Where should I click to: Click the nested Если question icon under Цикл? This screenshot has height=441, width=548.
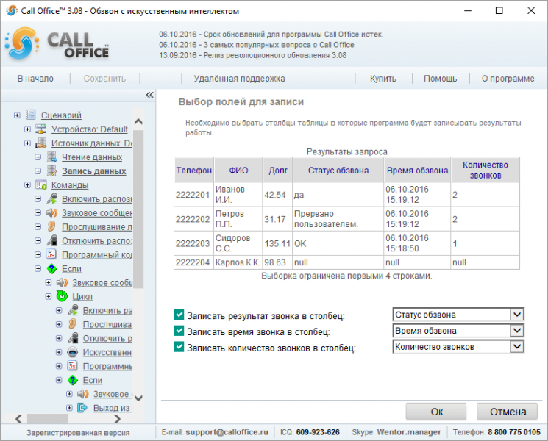[x=73, y=380]
